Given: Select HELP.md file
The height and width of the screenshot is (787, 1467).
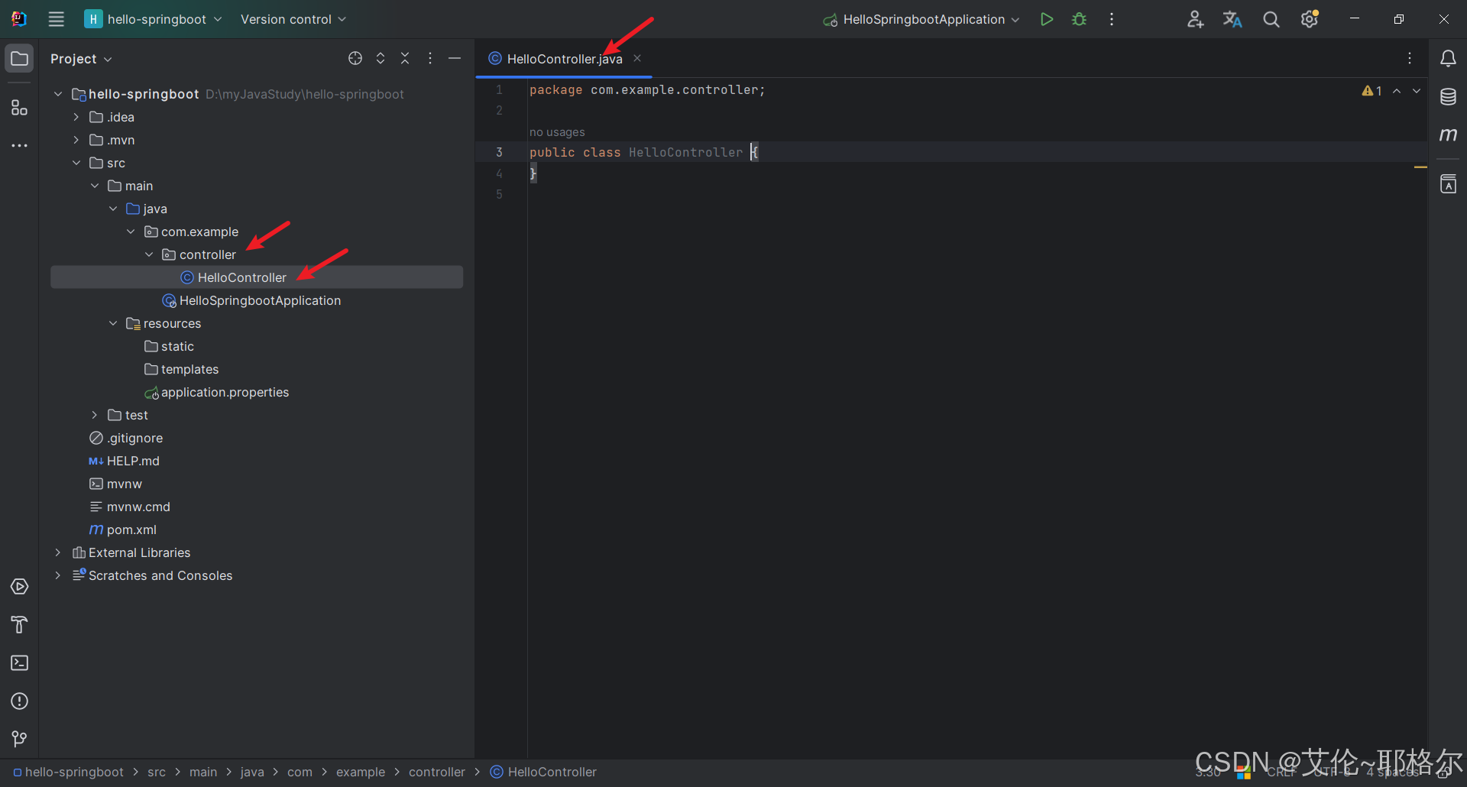Looking at the screenshot, I should click(x=257, y=461).
